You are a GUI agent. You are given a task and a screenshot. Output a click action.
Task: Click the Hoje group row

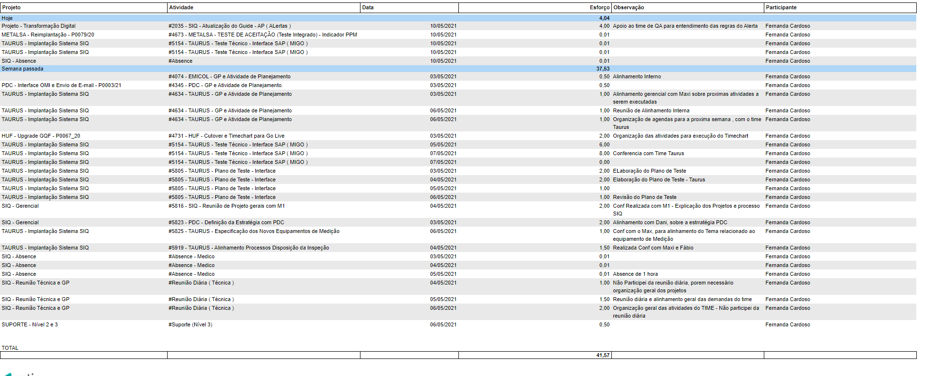tap(458, 18)
